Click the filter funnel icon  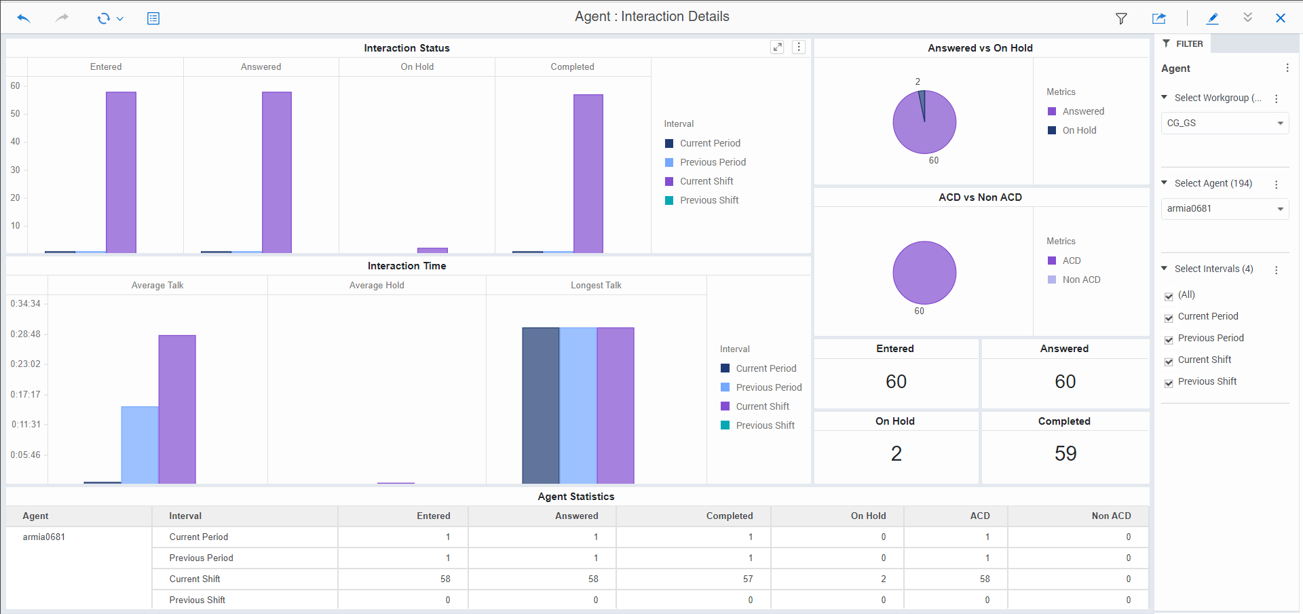pyautogui.click(x=1121, y=18)
